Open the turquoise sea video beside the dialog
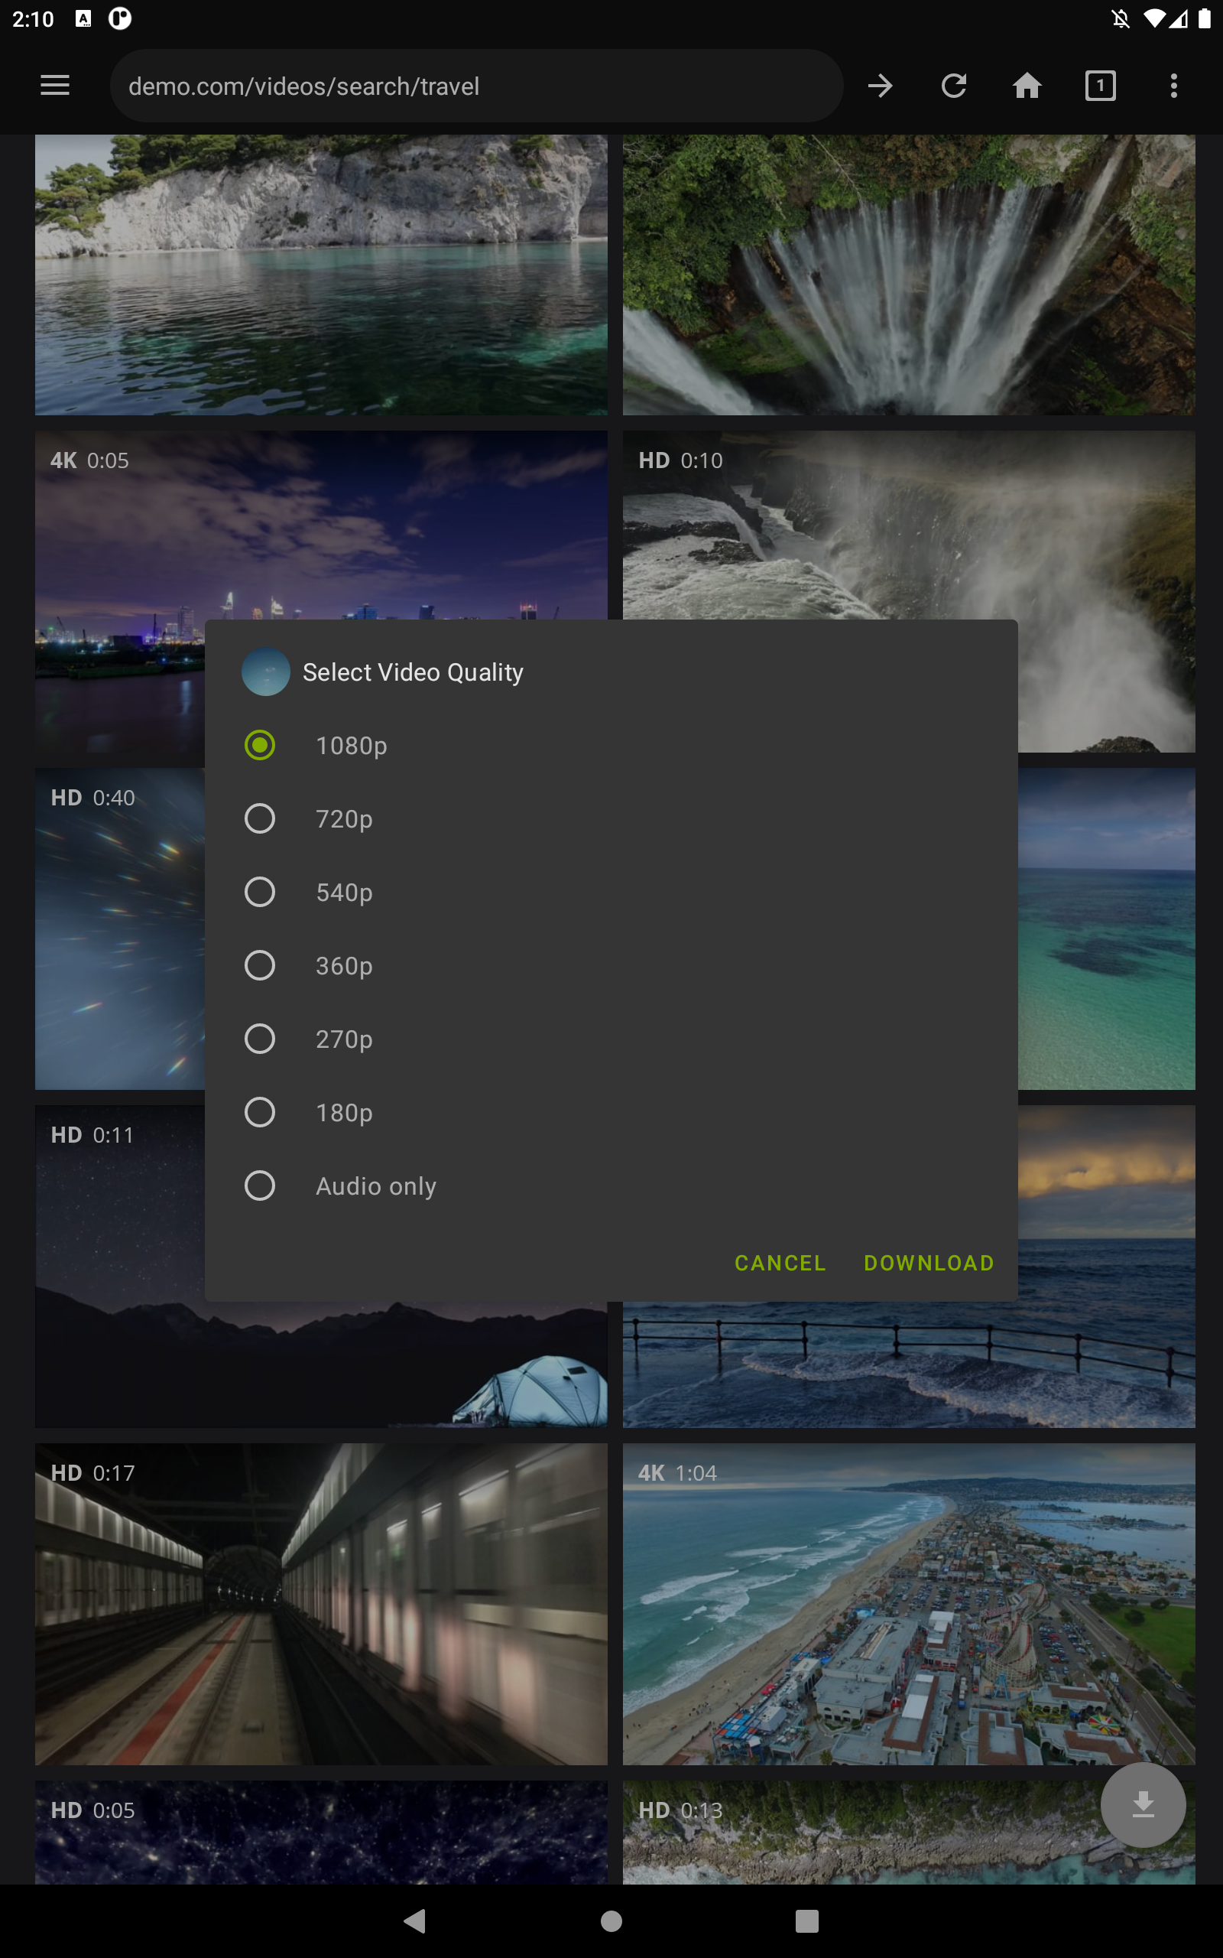Screen dimensions: 1223x1958 tap(1106, 928)
